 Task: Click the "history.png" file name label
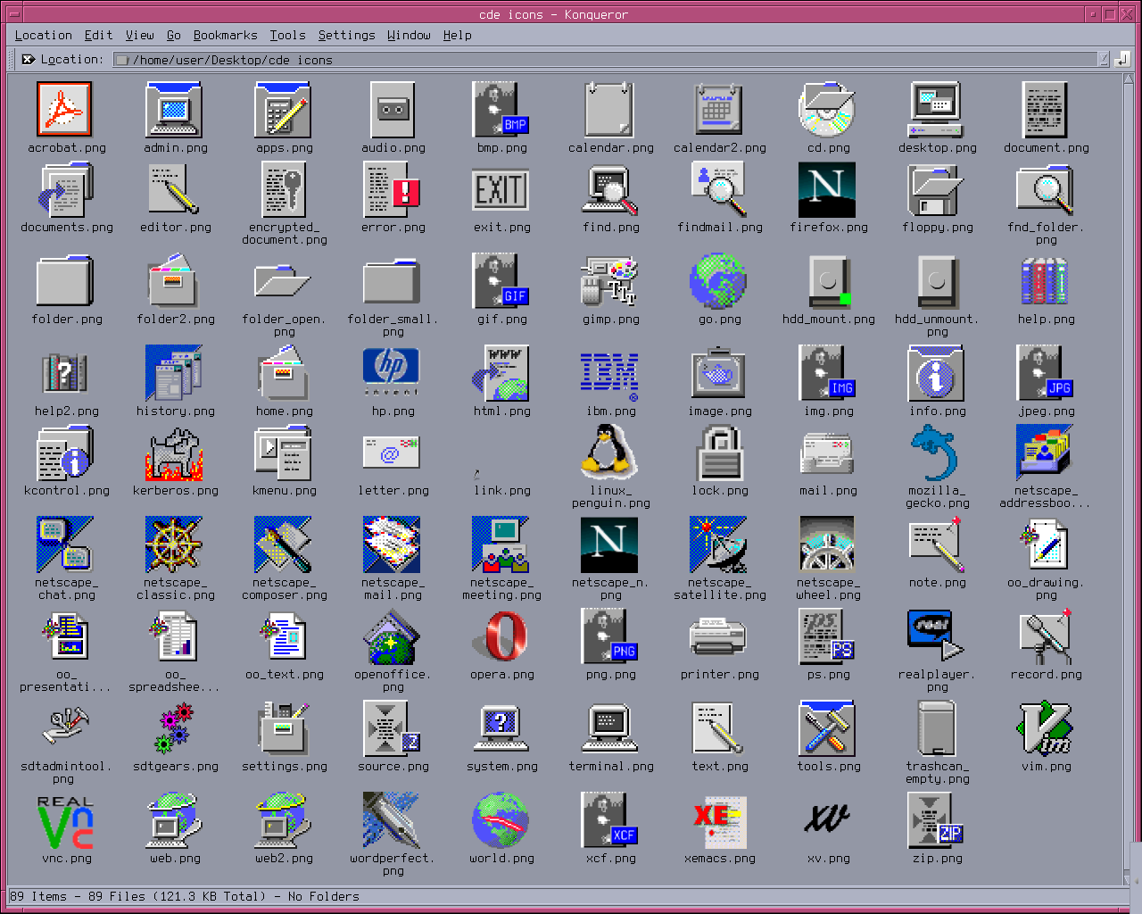click(176, 411)
